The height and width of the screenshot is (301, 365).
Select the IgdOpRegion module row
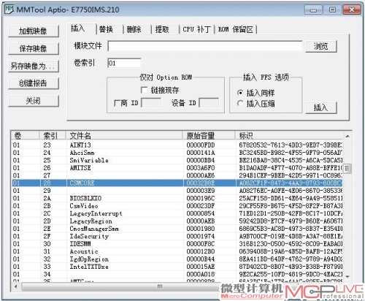pyautogui.click(x=177, y=259)
